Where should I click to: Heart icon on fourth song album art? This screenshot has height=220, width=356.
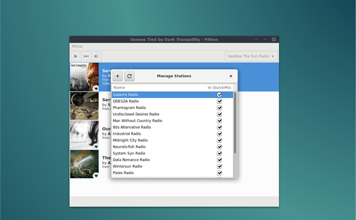(96, 176)
